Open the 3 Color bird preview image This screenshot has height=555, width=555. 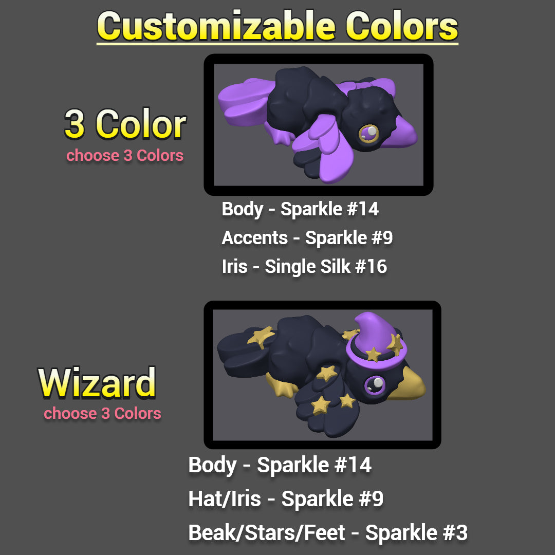[x=318, y=124]
